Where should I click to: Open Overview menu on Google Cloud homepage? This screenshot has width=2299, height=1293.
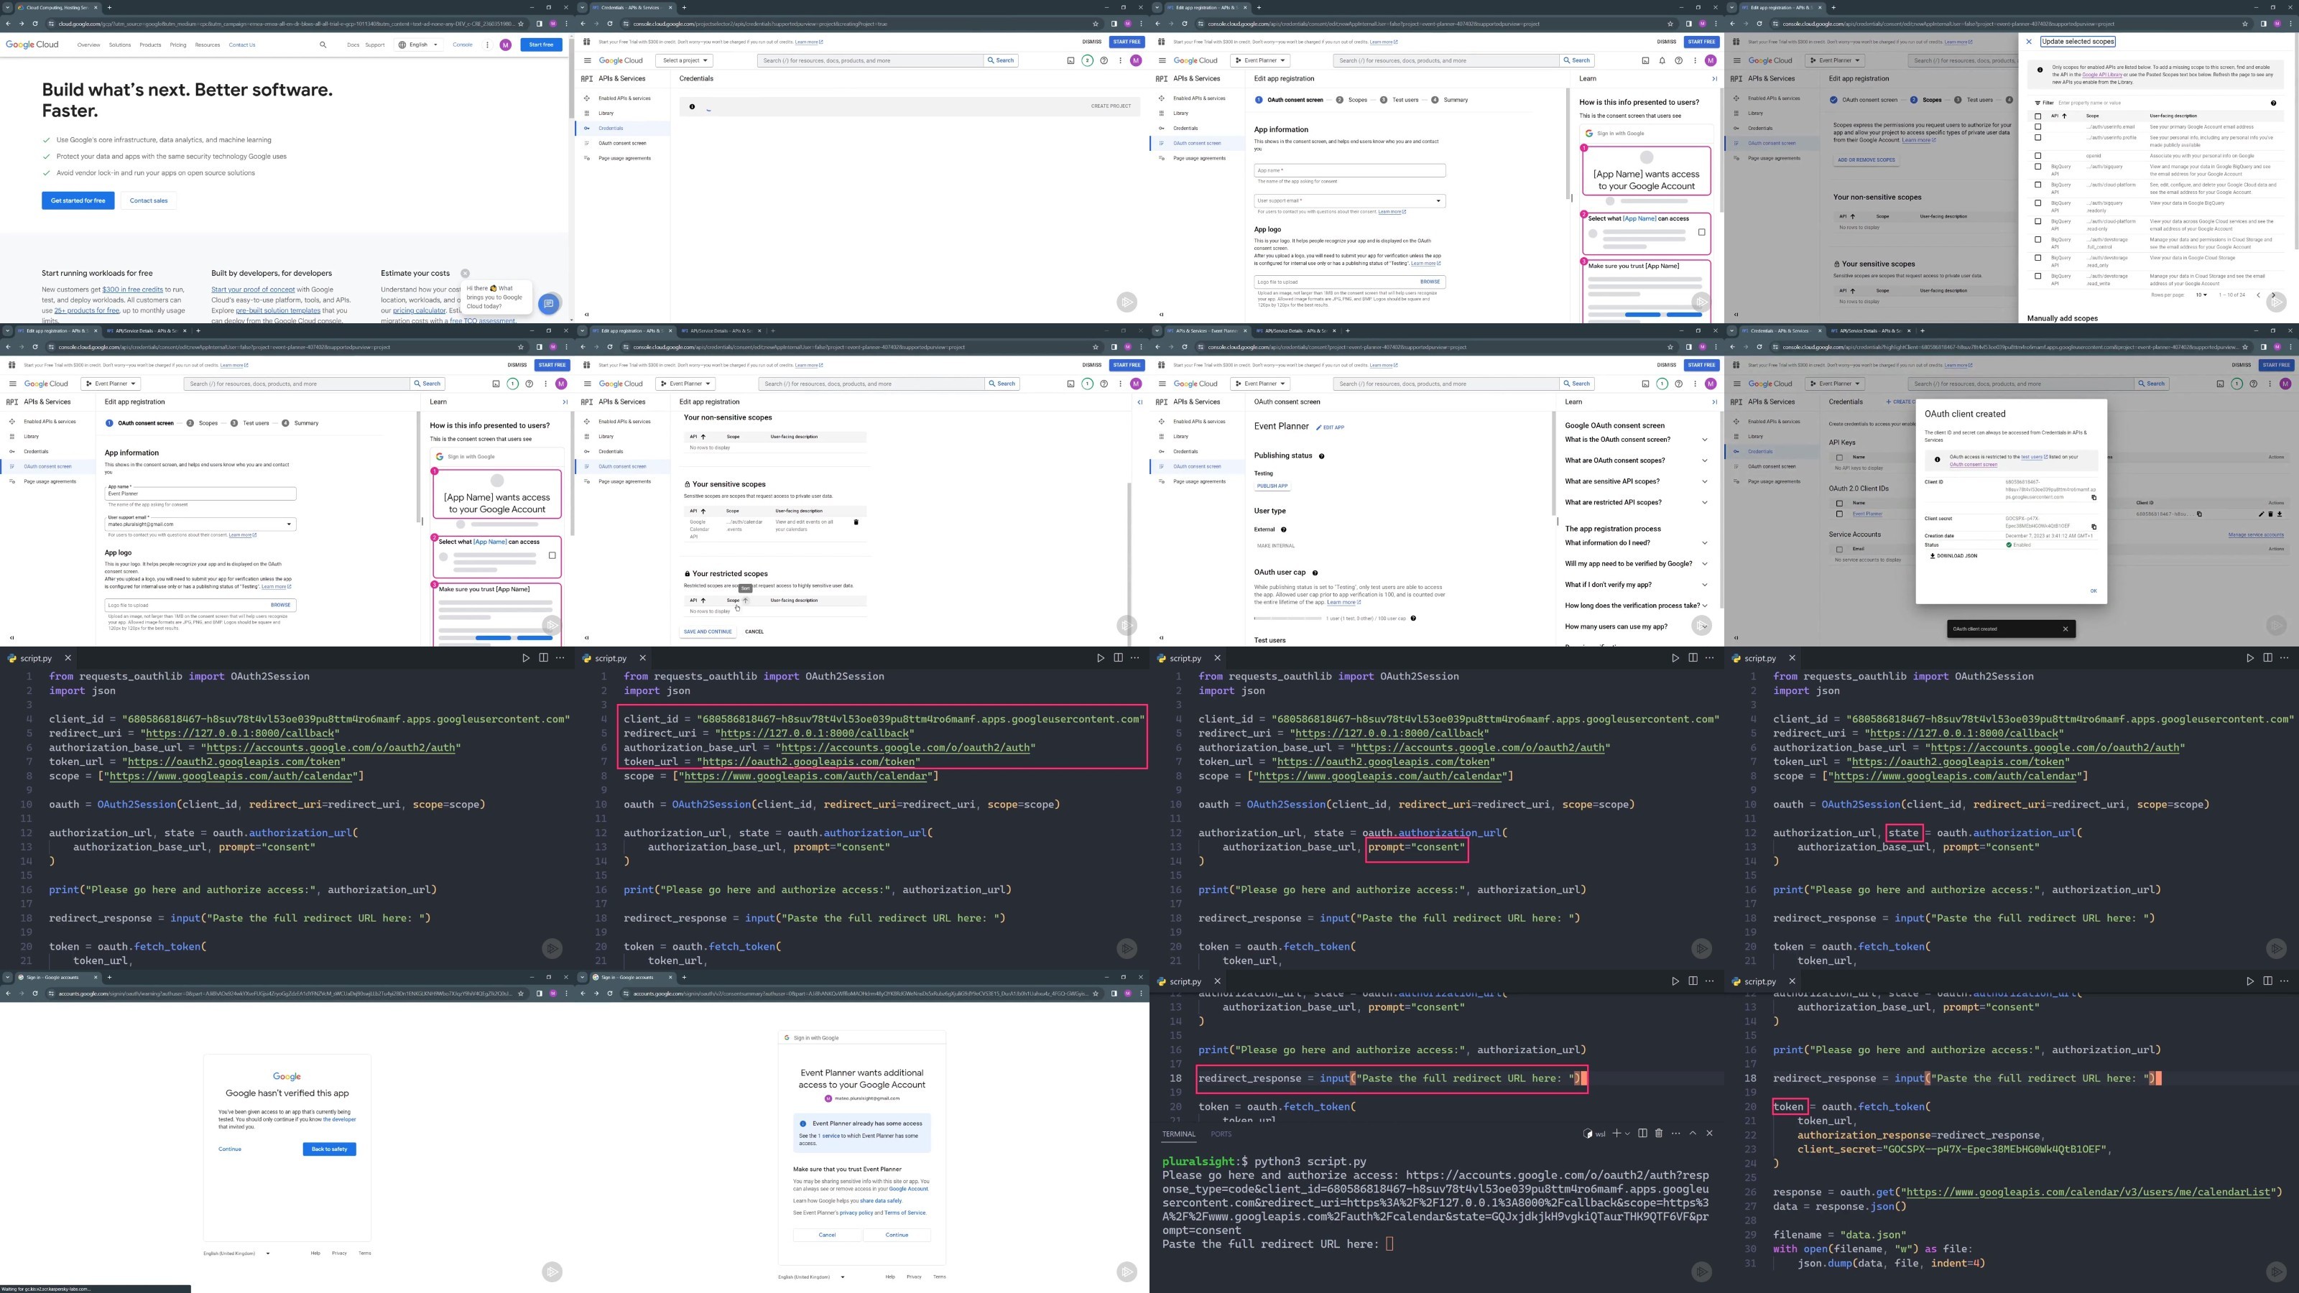point(88,45)
